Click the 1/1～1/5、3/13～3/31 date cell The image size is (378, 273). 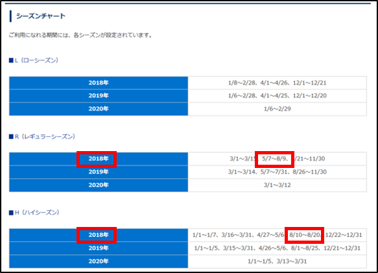coord(278,261)
